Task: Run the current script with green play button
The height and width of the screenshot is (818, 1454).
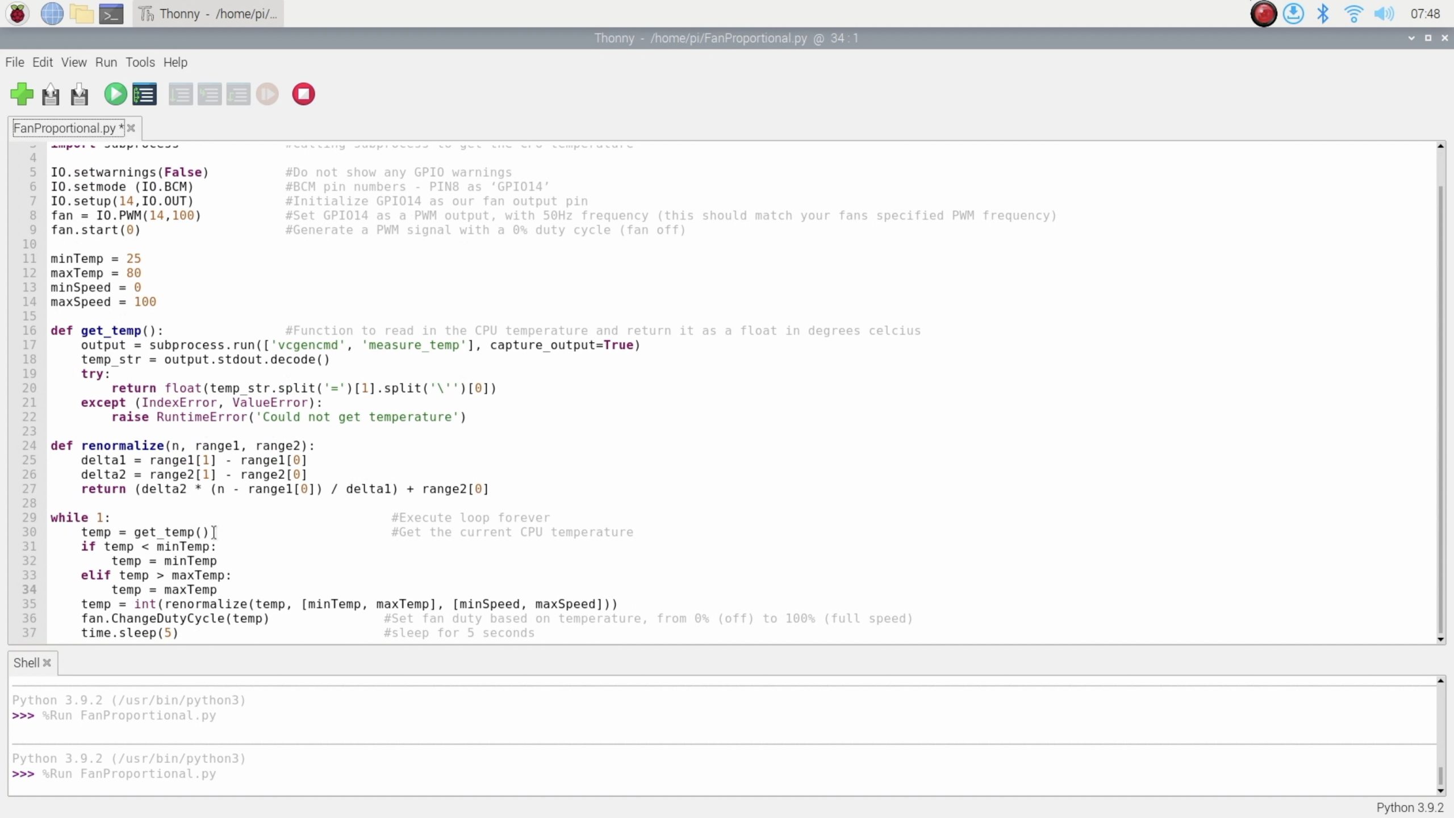Action: point(115,94)
